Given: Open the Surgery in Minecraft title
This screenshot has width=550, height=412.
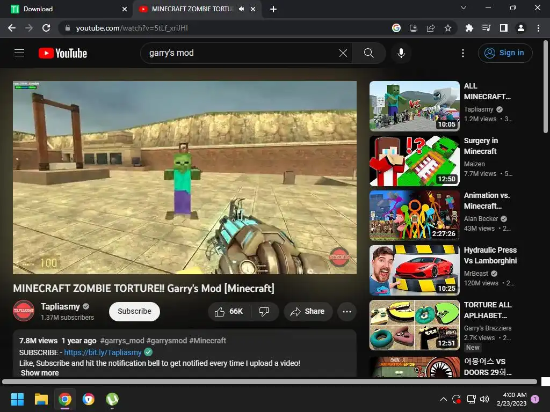Looking at the screenshot, I should tap(481, 146).
